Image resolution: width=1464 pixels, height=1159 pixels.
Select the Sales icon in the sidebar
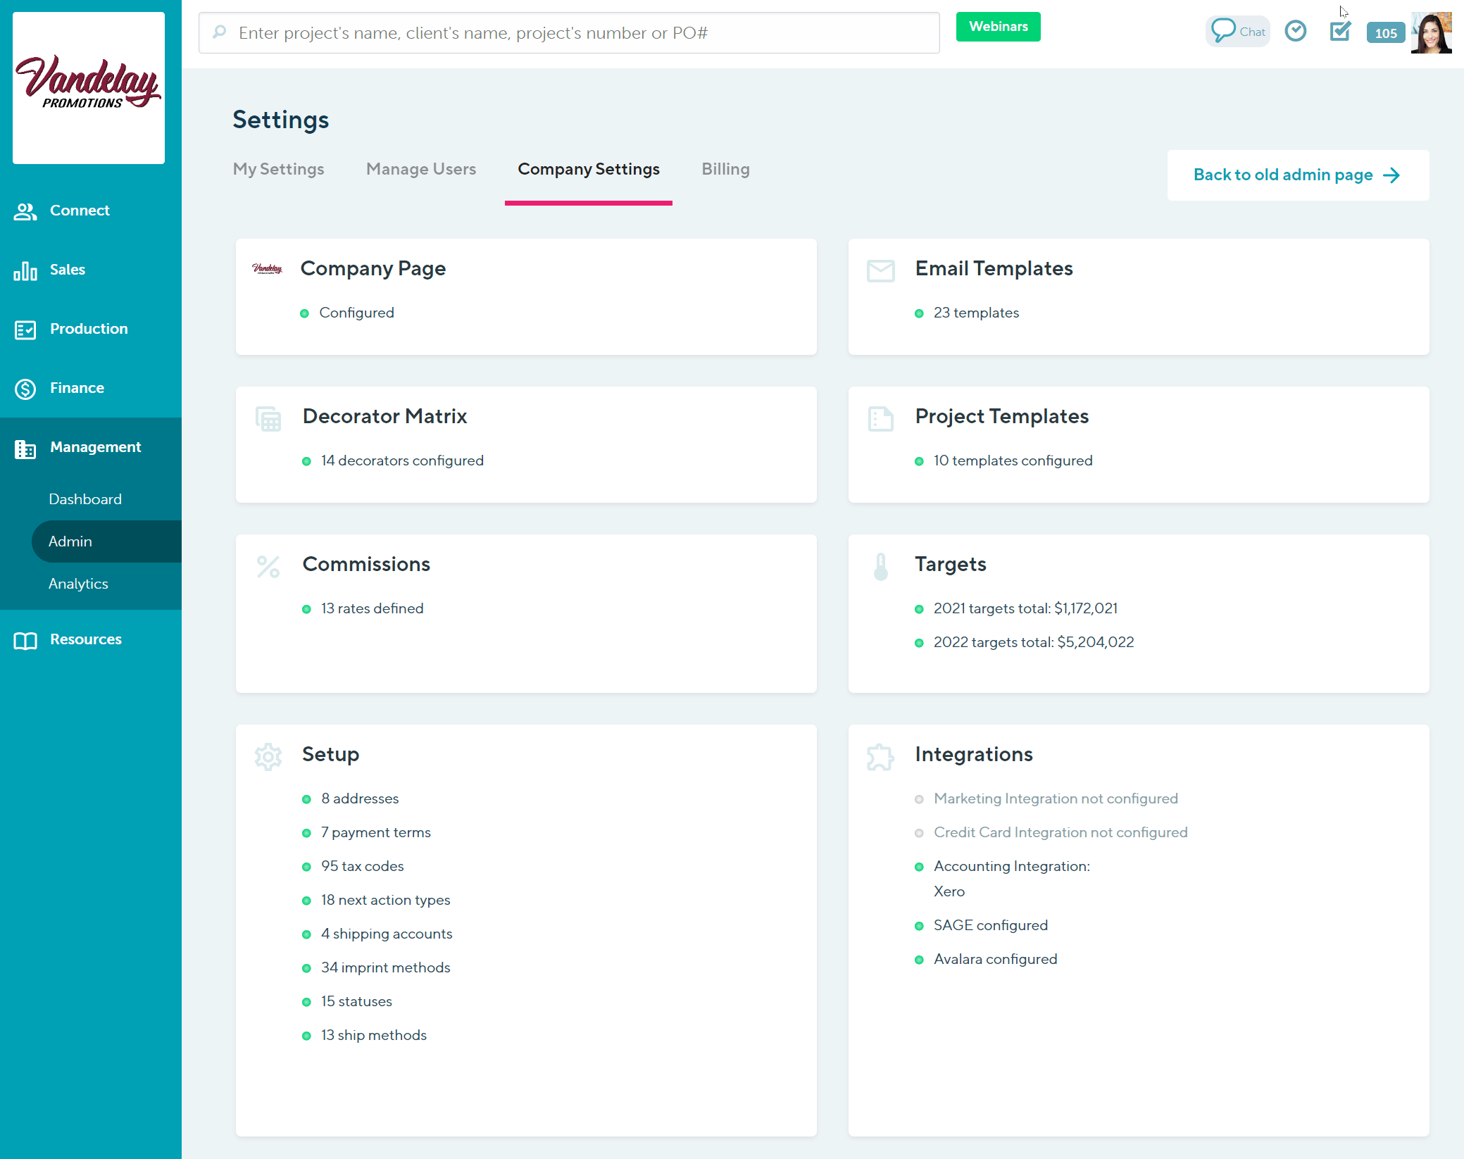pos(25,270)
